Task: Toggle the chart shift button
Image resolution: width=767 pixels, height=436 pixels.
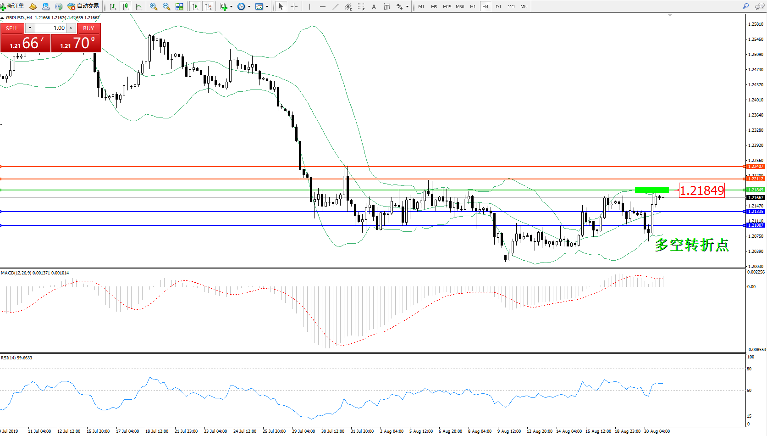Action: [x=208, y=6]
